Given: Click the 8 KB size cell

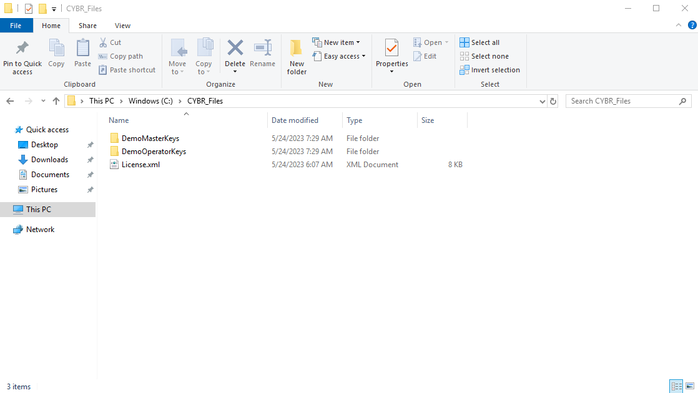Looking at the screenshot, I should tap(455, 165).
